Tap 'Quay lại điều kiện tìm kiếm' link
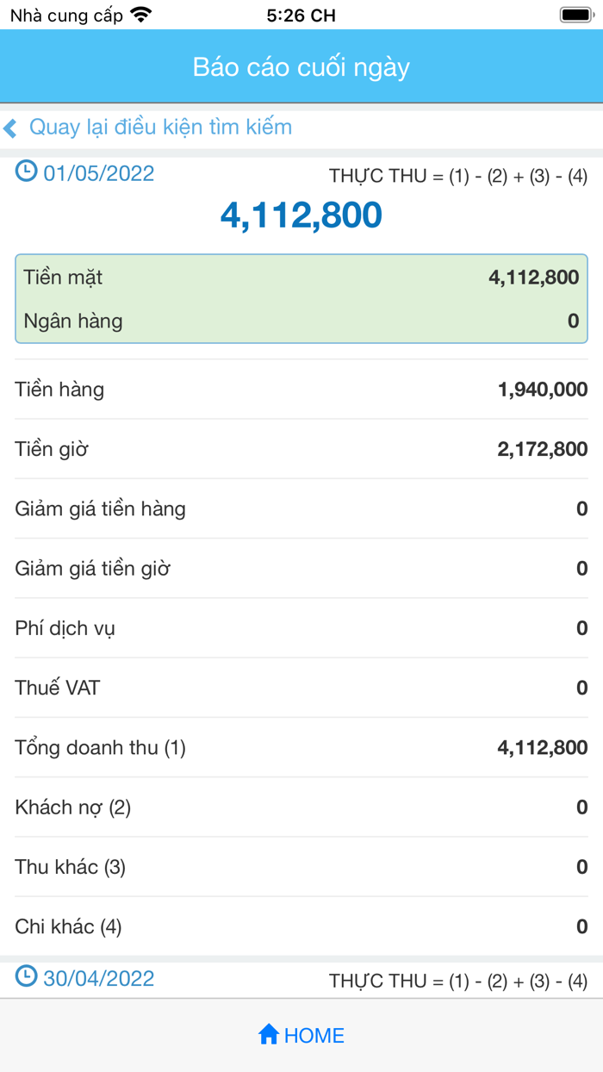The height and width of the screenshot is (1072, 603). (161, 126)
